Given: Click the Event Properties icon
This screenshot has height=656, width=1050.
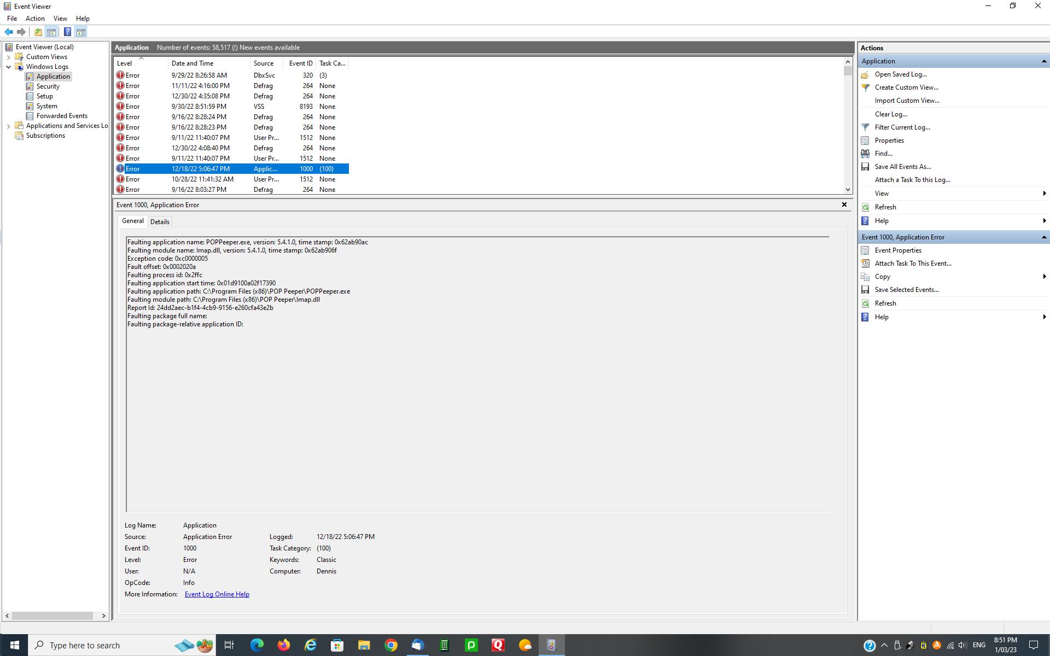Looking at the screenshot, I should [x=865, y=250].
